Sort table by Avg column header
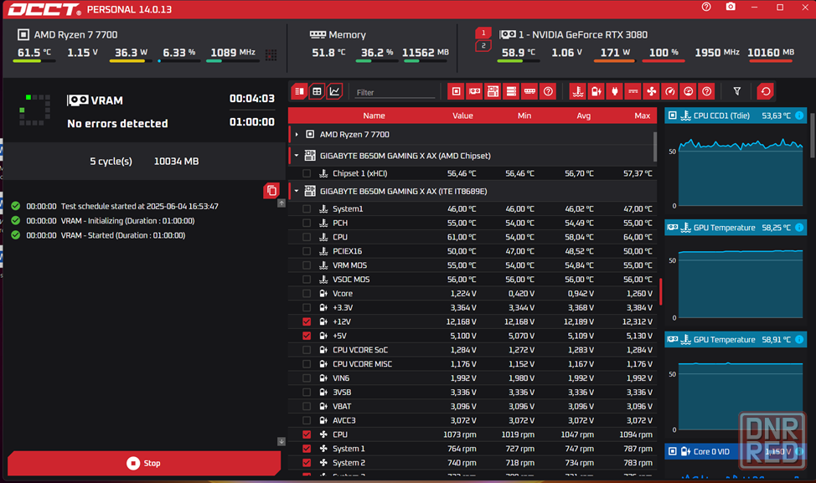The image size is (816, 483). [x=583, y=116]
